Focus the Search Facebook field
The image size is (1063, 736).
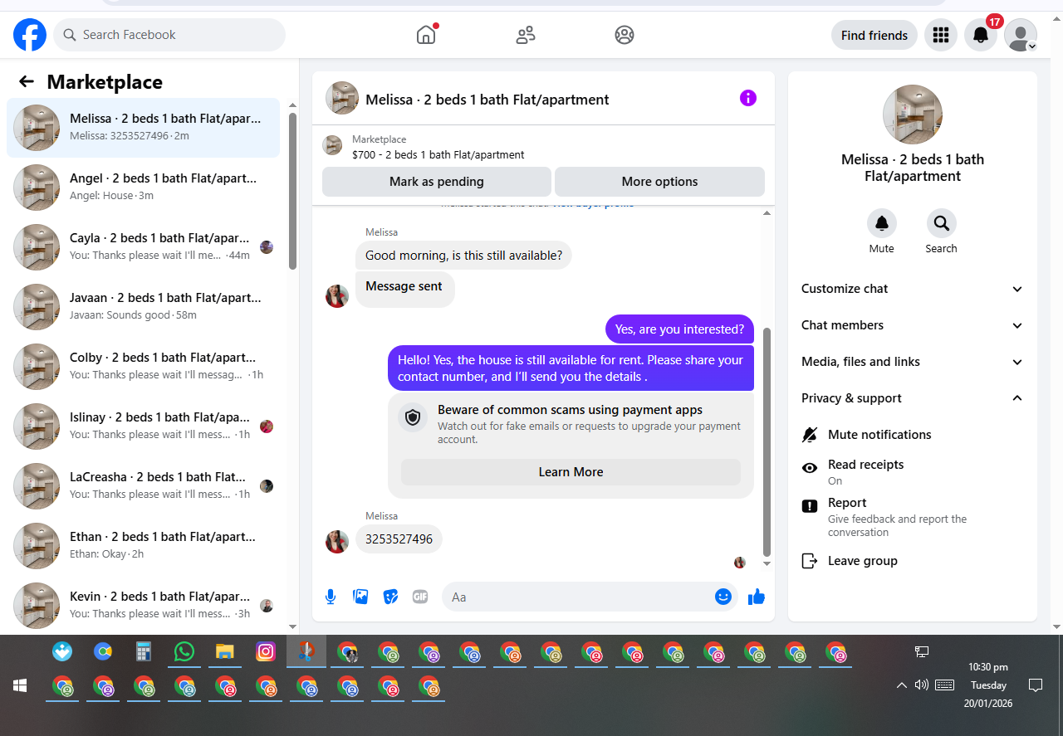click(x=169, y=35)
